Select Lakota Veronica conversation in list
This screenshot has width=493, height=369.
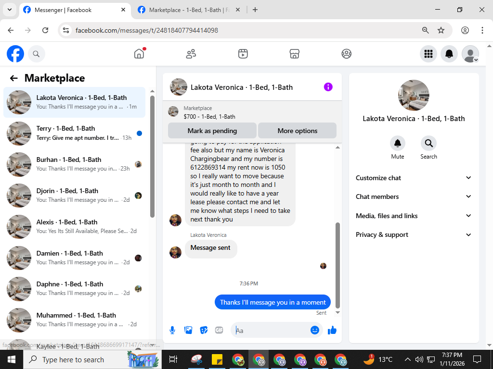point(75,102)
